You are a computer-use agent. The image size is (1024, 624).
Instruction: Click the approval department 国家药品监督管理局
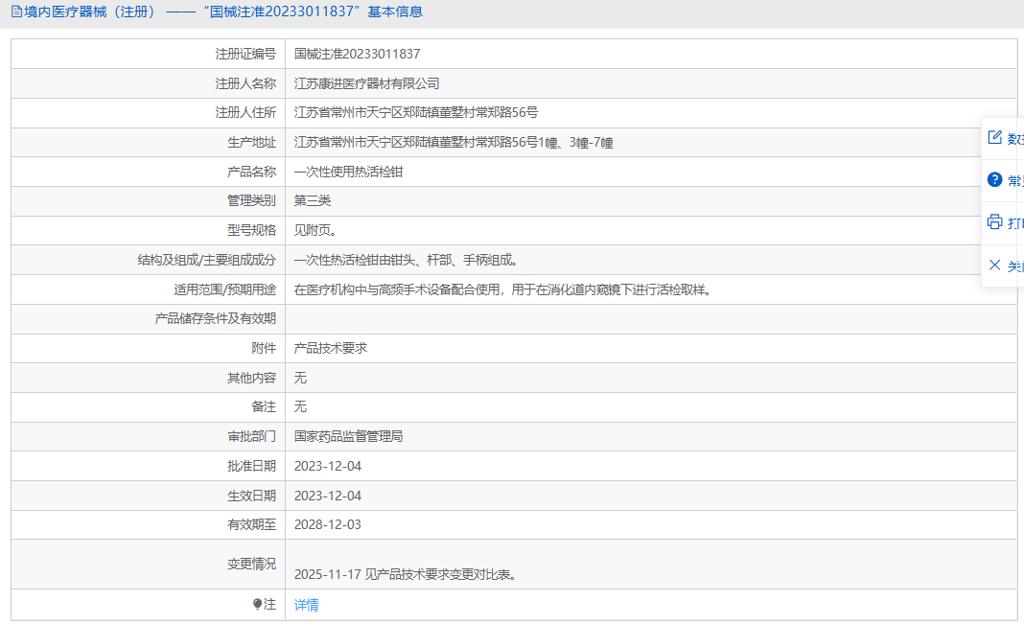pyautogui.click(x=348, y=437)
